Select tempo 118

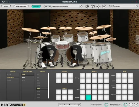pos(42,89)
